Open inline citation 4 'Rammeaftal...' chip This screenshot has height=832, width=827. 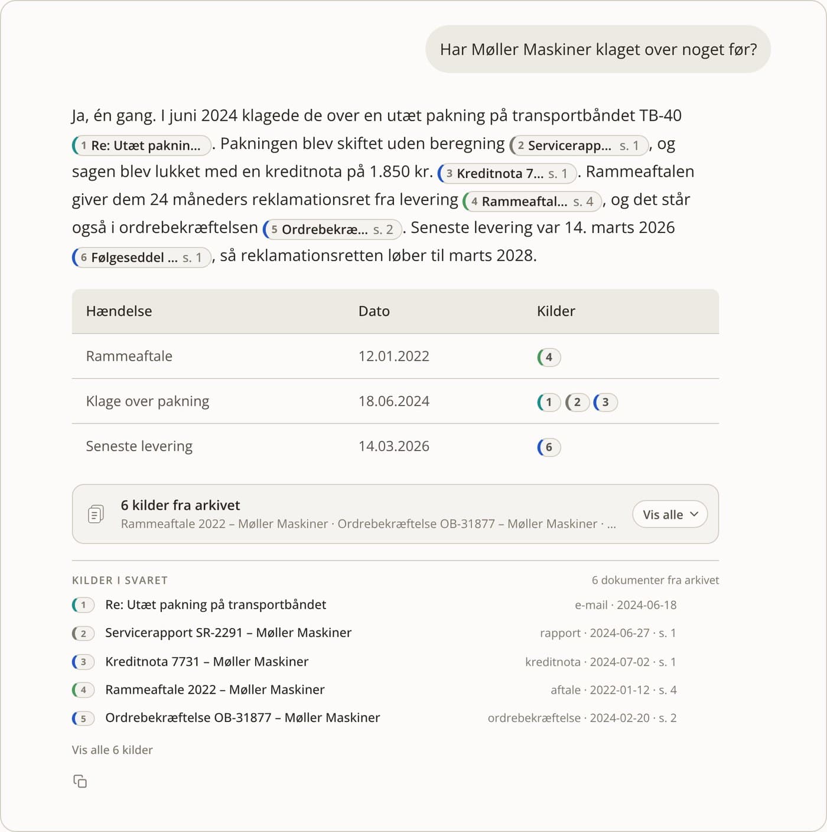532,202
